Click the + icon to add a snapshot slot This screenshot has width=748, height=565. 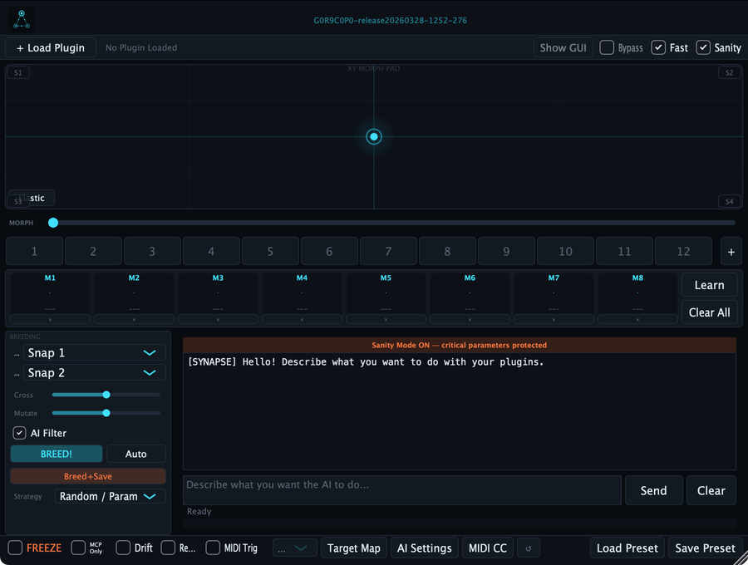(731, 251)
